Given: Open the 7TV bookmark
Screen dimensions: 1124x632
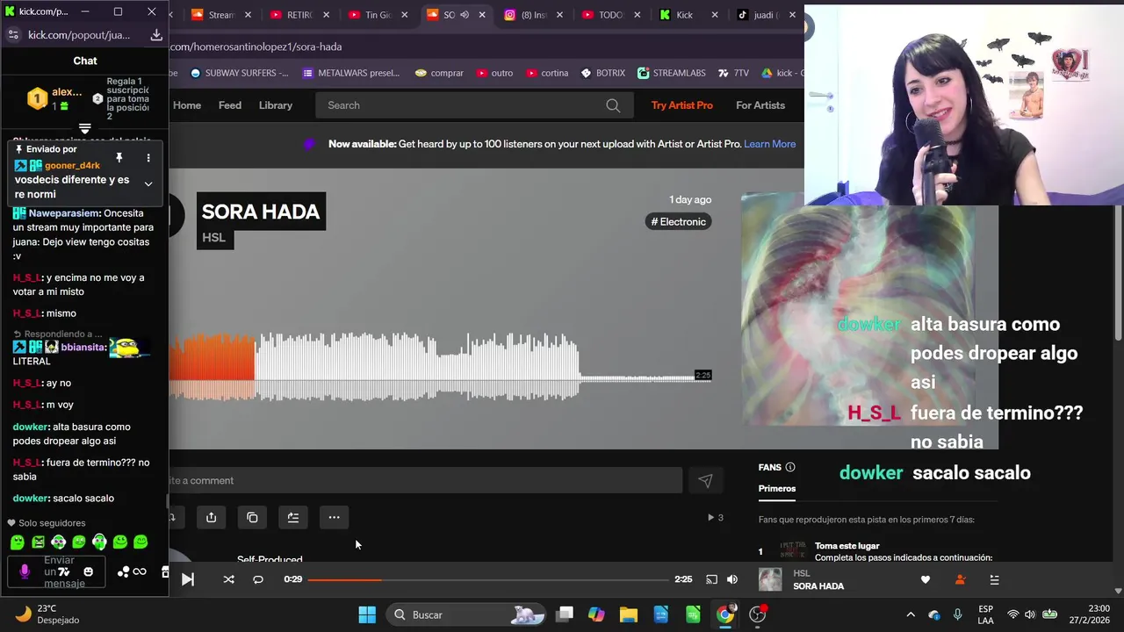Looking at the screenshot, I should [735, 73].
